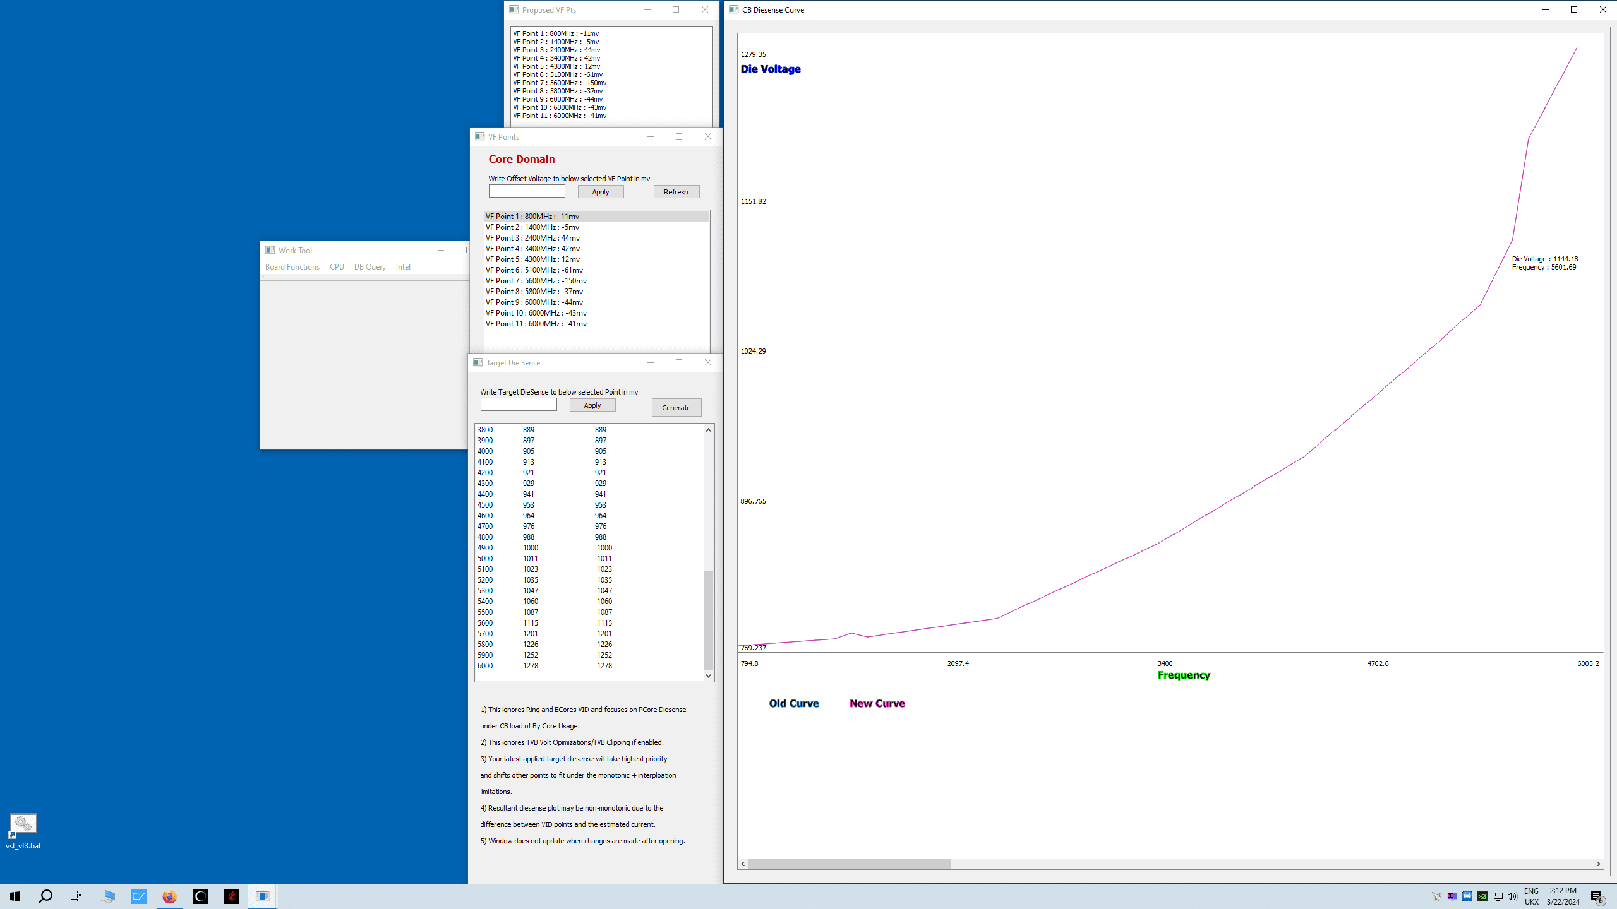This screenshot has height=909, width=1617.
Task: Click the Windows Start button
Action: click(15, 896)
